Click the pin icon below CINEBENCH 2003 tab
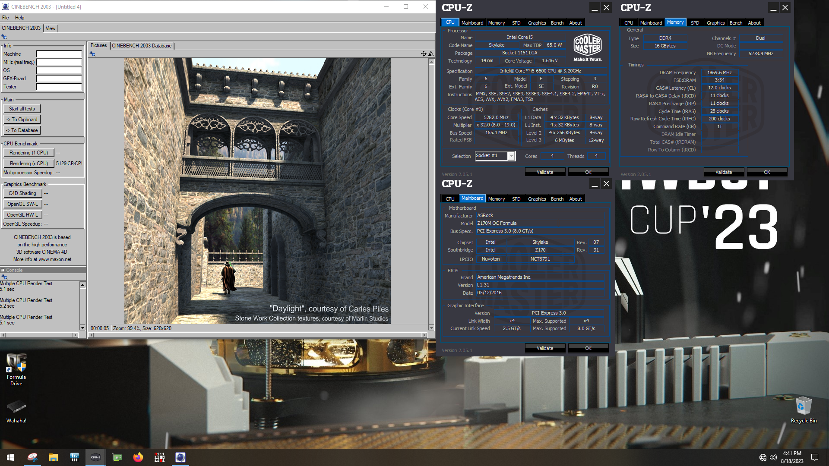The width and height of the screenshot is (829, 466). coord(4,37)
